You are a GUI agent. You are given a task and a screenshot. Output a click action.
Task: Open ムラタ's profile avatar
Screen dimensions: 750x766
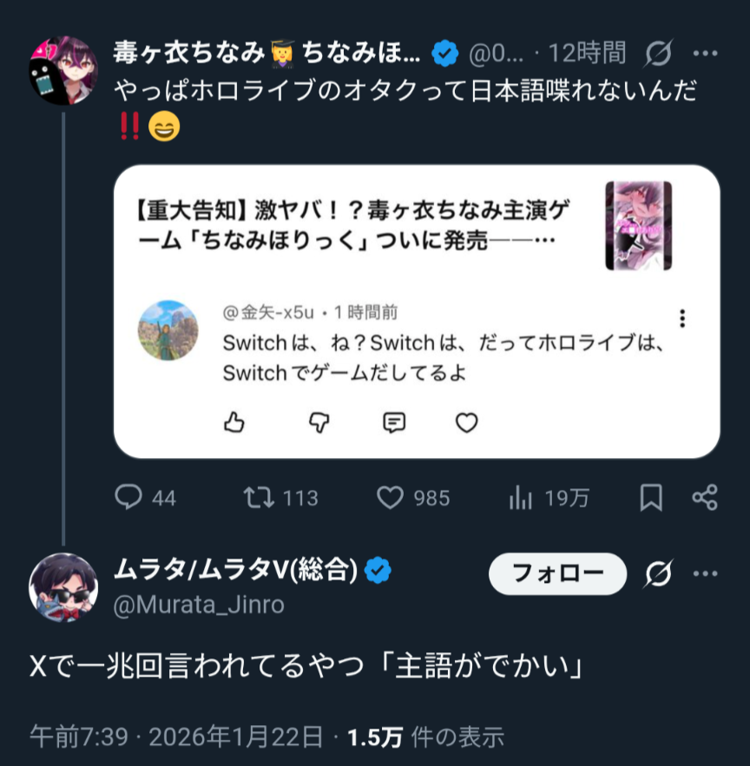coord(63,586)
